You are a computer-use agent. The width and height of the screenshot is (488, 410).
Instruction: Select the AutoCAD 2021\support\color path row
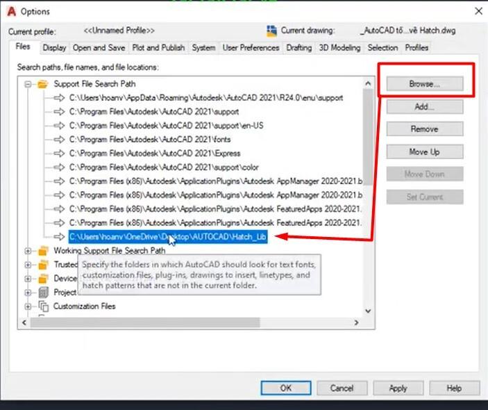[164, 167]
